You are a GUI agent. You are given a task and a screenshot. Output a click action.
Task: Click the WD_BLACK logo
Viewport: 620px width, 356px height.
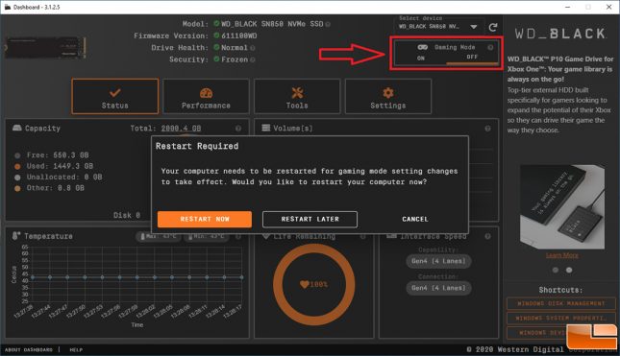[x=560, y=34]
